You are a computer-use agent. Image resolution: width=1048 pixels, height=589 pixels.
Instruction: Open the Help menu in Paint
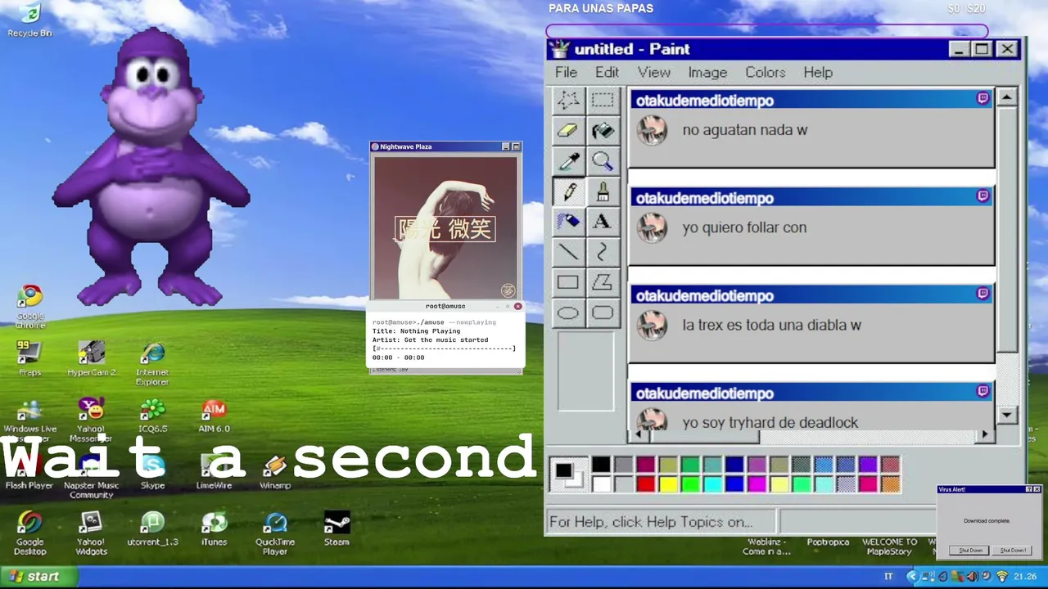(x=818, y=72)
